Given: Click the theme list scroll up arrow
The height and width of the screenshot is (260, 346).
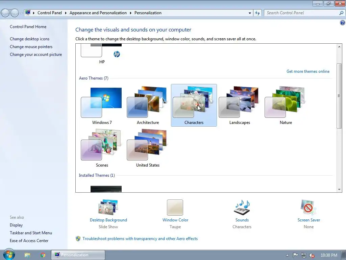Looking at the screenshot, I should [339, 46].
